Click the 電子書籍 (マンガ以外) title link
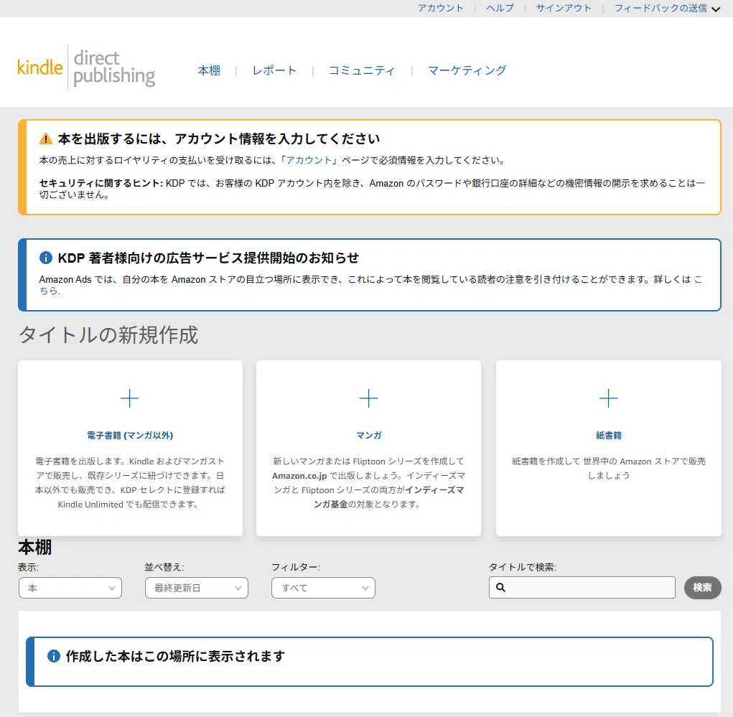This screenshot has width=733, height=717. pos(130,435)
